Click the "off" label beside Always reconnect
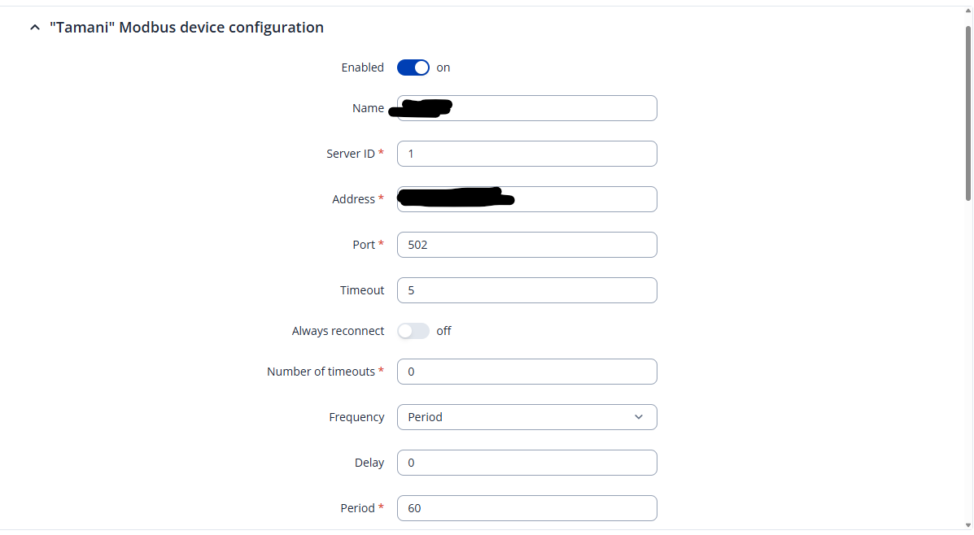Image resolution: width=974 pixels, height=535 pixels. [443, 331]
